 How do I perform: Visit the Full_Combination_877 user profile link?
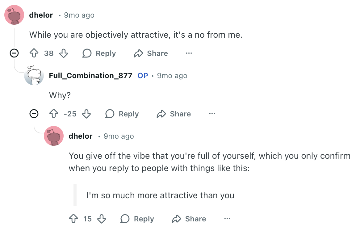(90, 76)
